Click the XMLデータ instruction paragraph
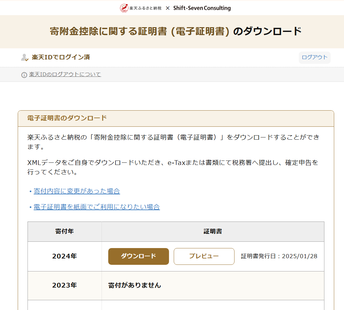344x310 pixels. 172,167
